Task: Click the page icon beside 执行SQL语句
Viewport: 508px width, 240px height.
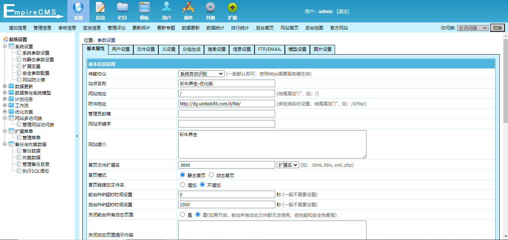Action: (19, 171)
